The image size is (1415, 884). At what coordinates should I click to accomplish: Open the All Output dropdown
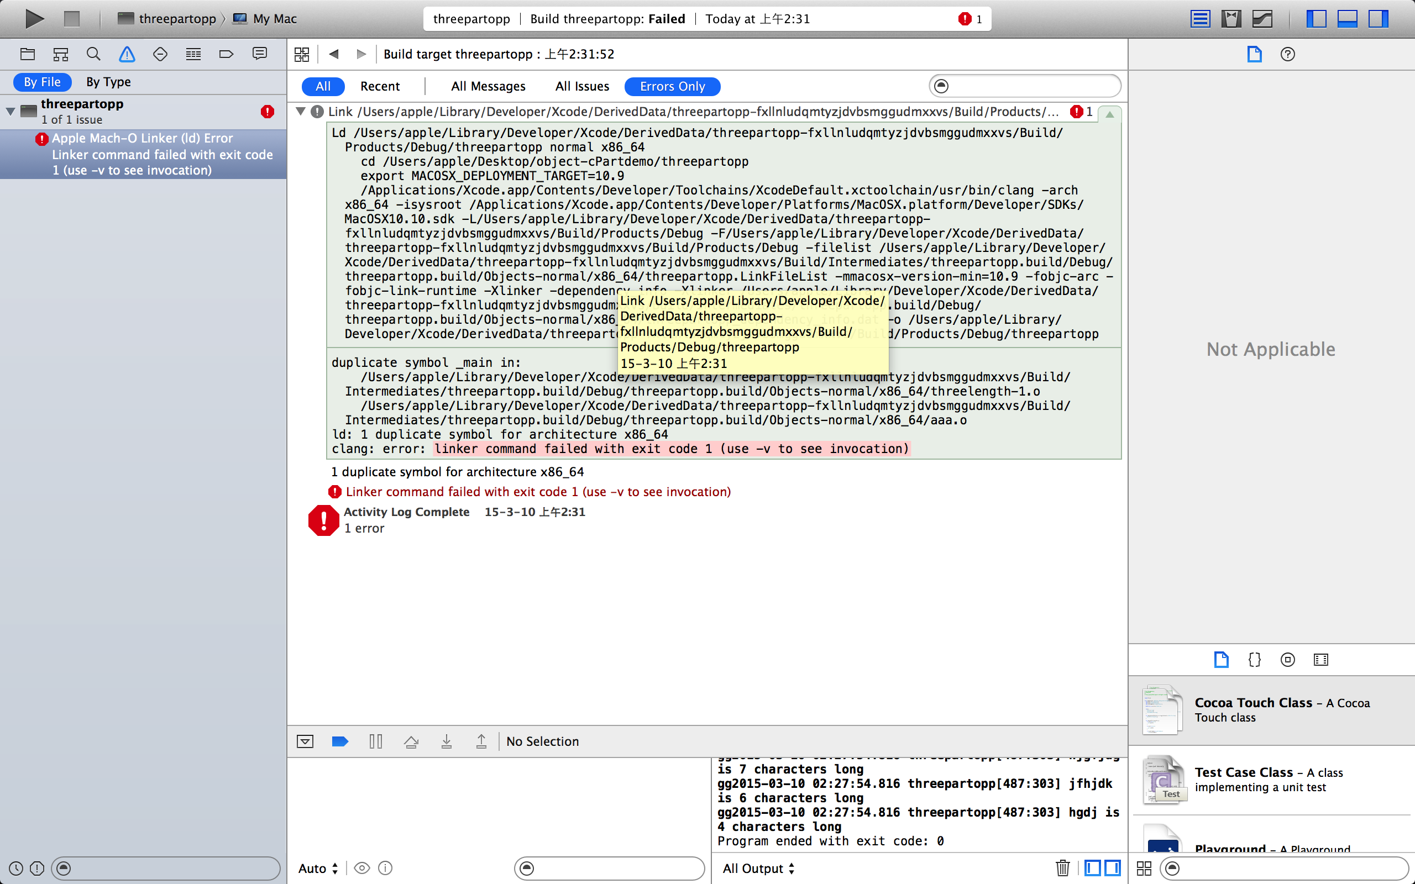pyautogui.click(x=758, y=868)
